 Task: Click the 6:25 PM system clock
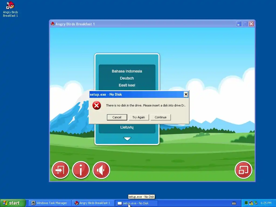(266, 203)
